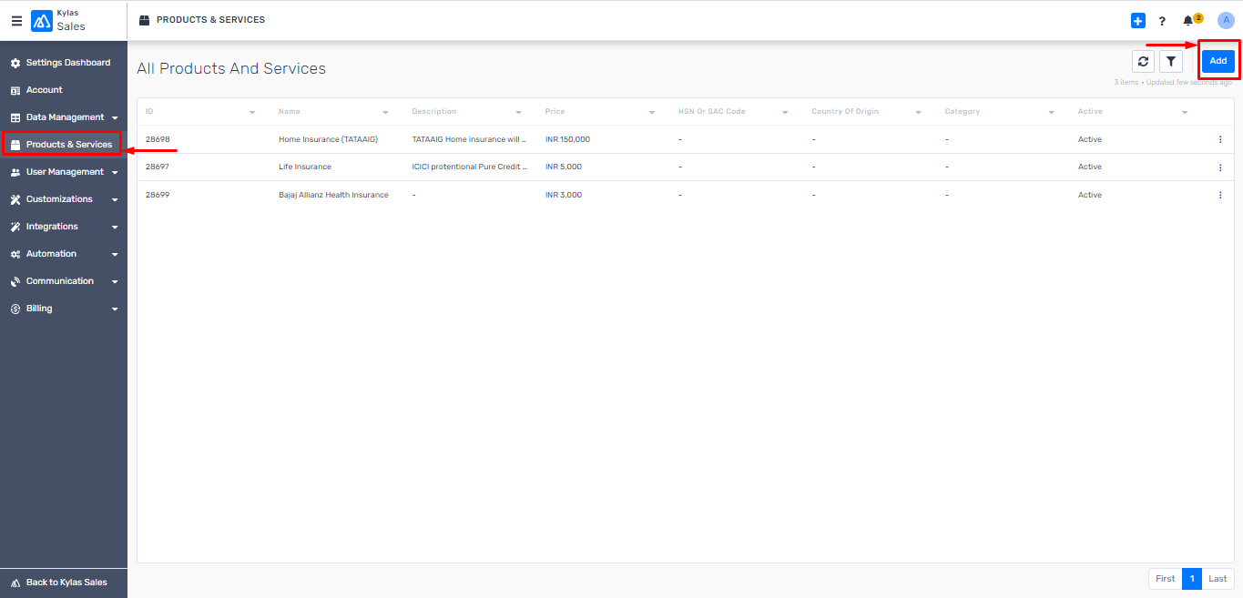
Task: Click Life Insurance product name
Action: pyautogui.click(x=305, y=167)
